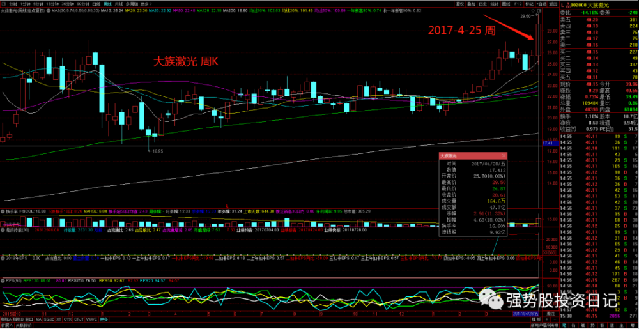
Task: Click the small square icon near 29.50 high
Action: click(539, 11)
